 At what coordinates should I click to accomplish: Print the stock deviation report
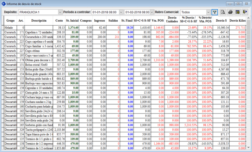point(230,12)
